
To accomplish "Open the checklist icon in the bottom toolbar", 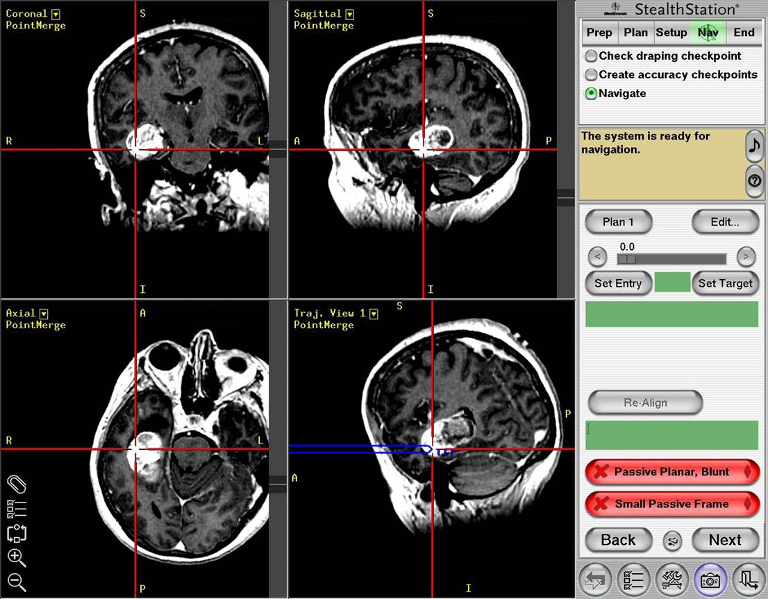I will (633, 580).
